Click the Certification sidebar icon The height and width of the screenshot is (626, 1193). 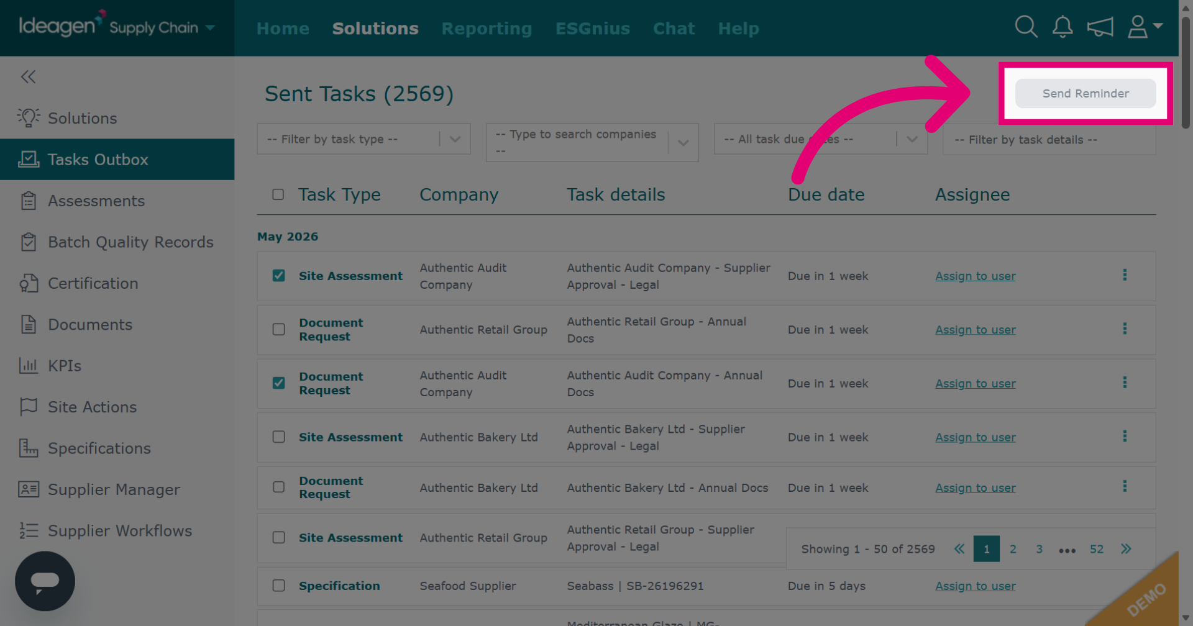tap(28, 283)
